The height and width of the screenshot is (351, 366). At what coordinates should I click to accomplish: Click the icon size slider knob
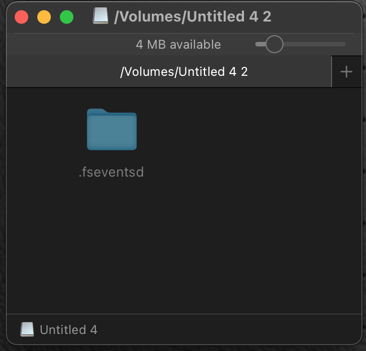pyautogui.click(x=274, y=44)
